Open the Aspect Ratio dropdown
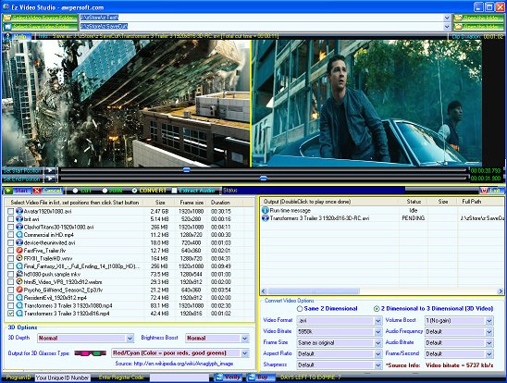 (x=378, y=354)
